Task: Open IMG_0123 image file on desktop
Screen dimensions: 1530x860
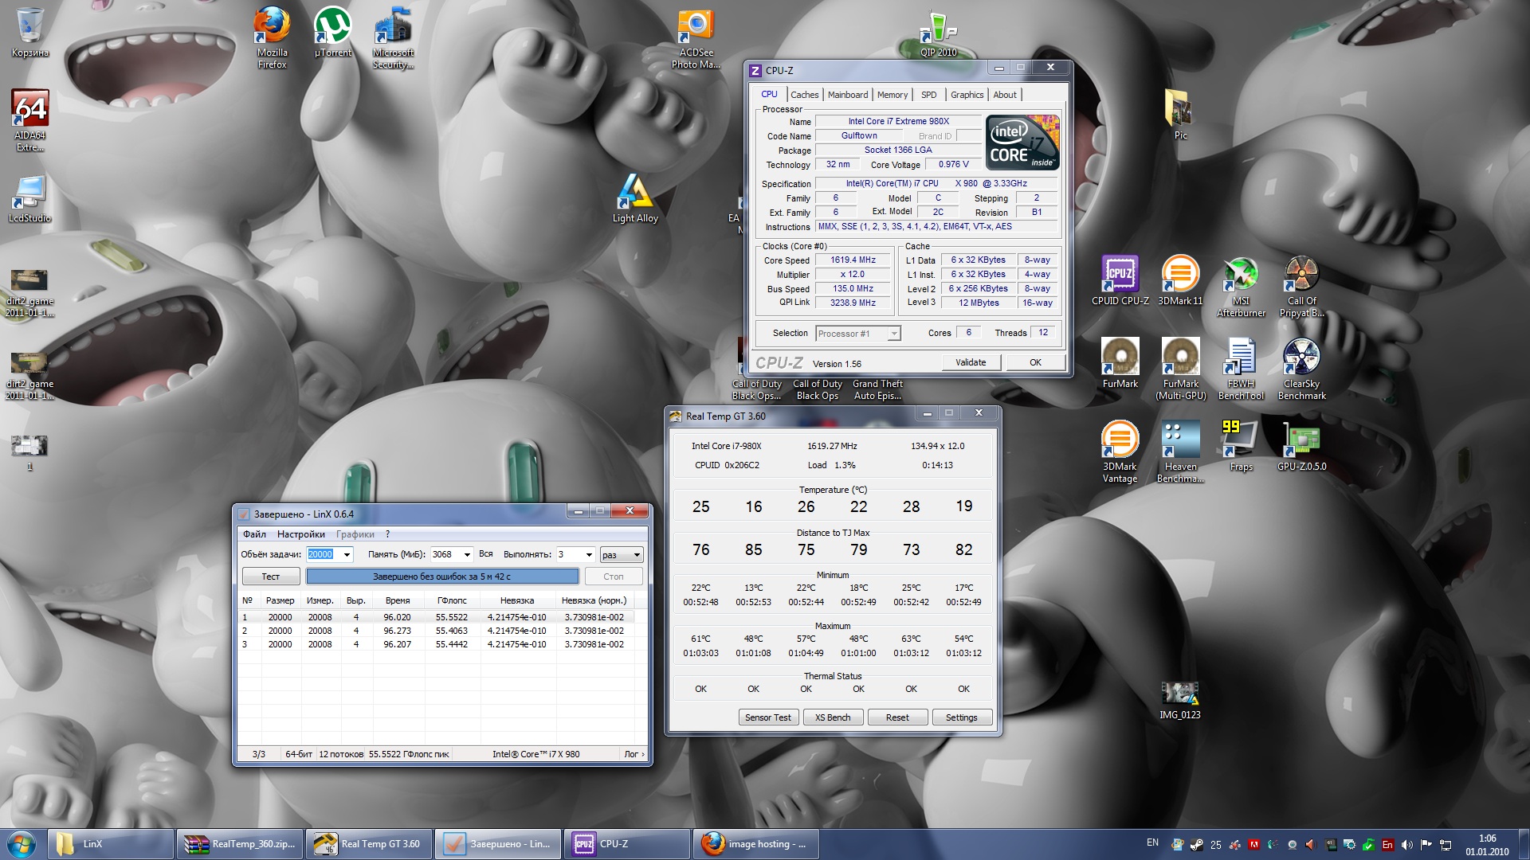Action: (1180, 701)
